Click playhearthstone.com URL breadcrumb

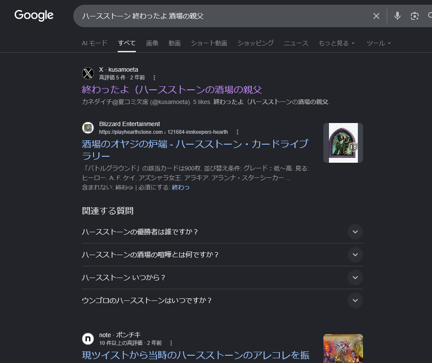click(x=163, y=132)
